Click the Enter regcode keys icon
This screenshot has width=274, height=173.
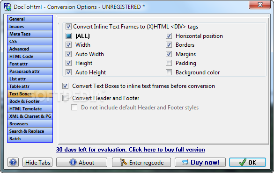click(123, 162)
